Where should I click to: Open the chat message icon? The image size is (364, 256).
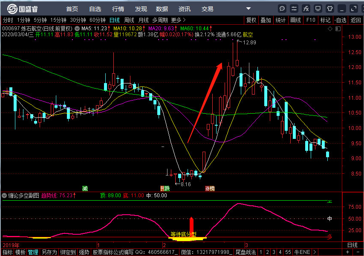(282, 9)
